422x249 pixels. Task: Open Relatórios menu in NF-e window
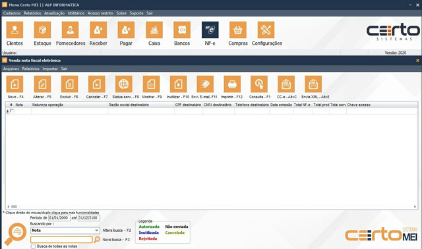(x=31, y=69)
